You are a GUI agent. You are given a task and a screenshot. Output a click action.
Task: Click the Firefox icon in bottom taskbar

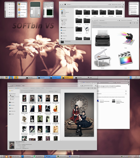[11, 157]
